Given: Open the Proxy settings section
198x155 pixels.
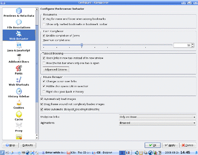Looking at the screenshot, I should [x=19, y=127].
